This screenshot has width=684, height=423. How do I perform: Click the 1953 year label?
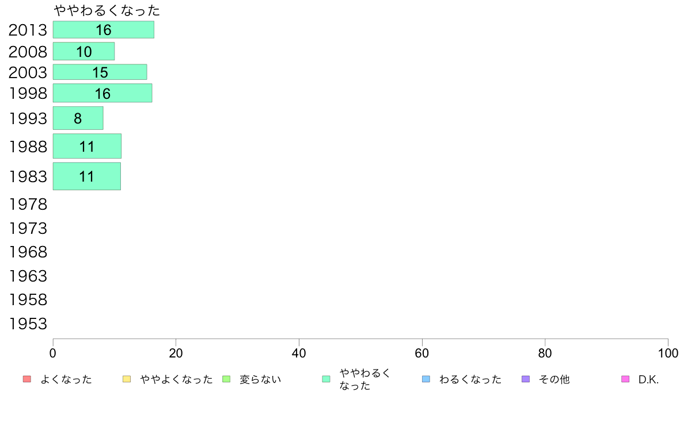pyautogui.click(x=28, y=324)
